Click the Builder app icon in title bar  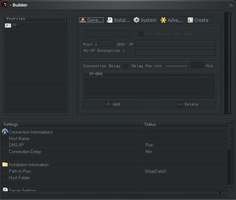pos(4,5)
